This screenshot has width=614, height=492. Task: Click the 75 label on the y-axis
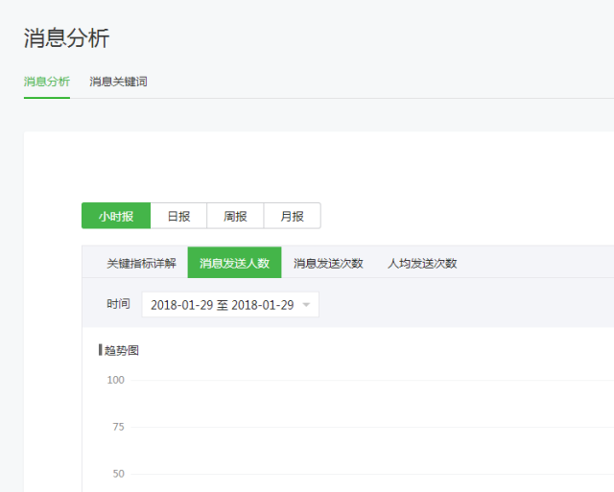(x=118, y=427)
